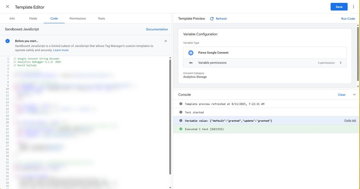Open the Variable permissions row

click(x=265, y=63)
